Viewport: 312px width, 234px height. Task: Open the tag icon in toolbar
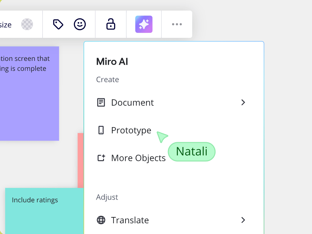[58, 24]
